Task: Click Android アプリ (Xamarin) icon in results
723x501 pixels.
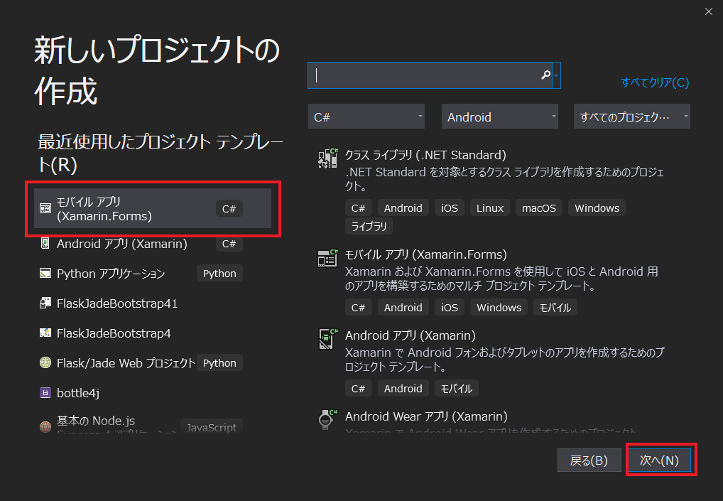Action: coord(328,338)
